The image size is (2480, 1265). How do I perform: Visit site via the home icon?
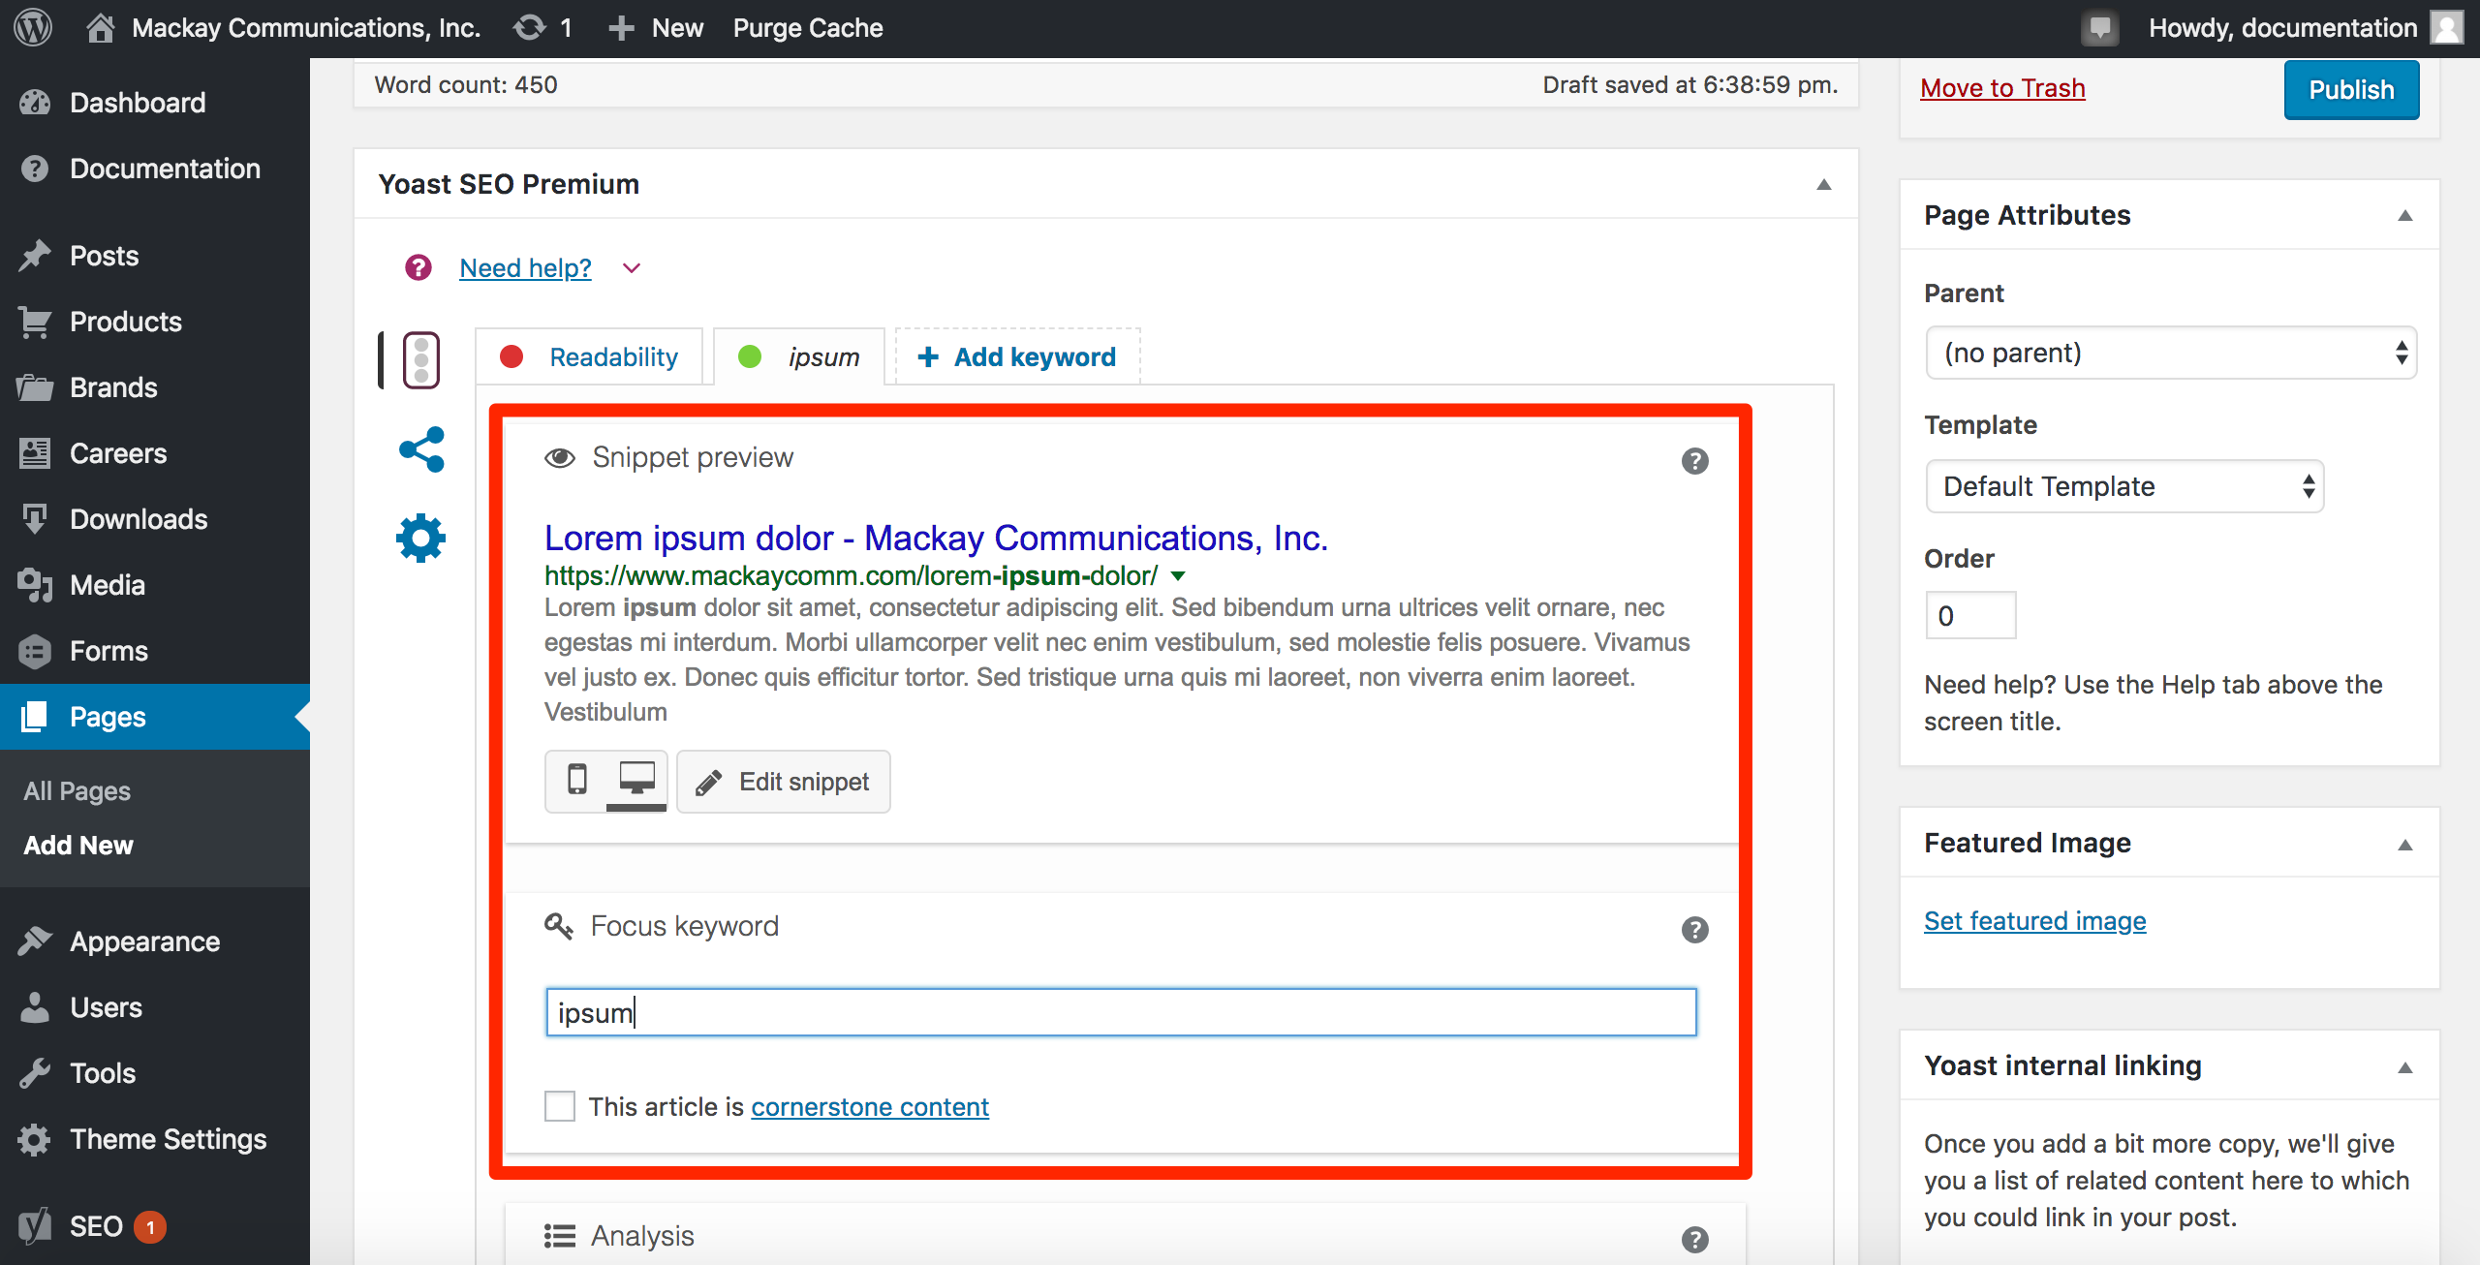[101, 27]
